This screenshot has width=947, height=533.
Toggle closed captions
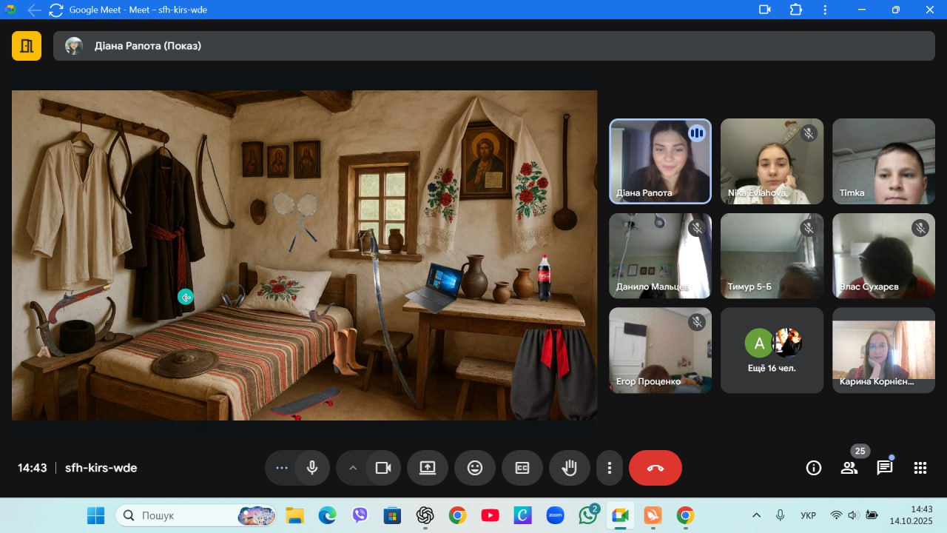[x=522, y=468]
